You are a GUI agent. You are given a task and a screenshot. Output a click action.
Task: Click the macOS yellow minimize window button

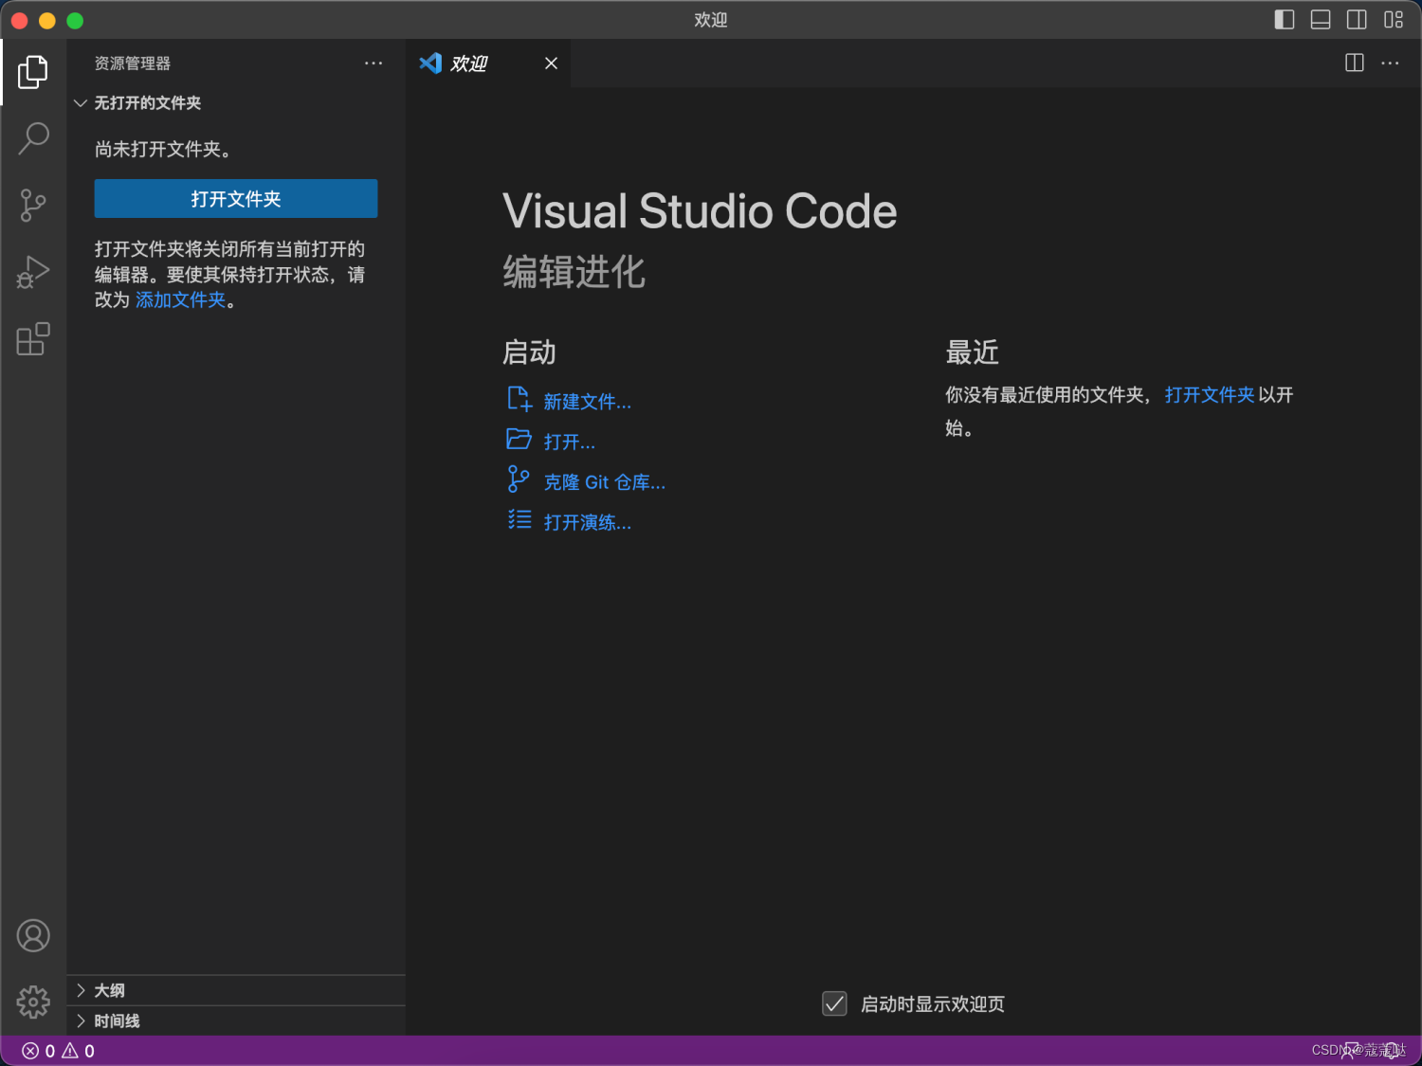pyautogui.click(x=47, y=20)
